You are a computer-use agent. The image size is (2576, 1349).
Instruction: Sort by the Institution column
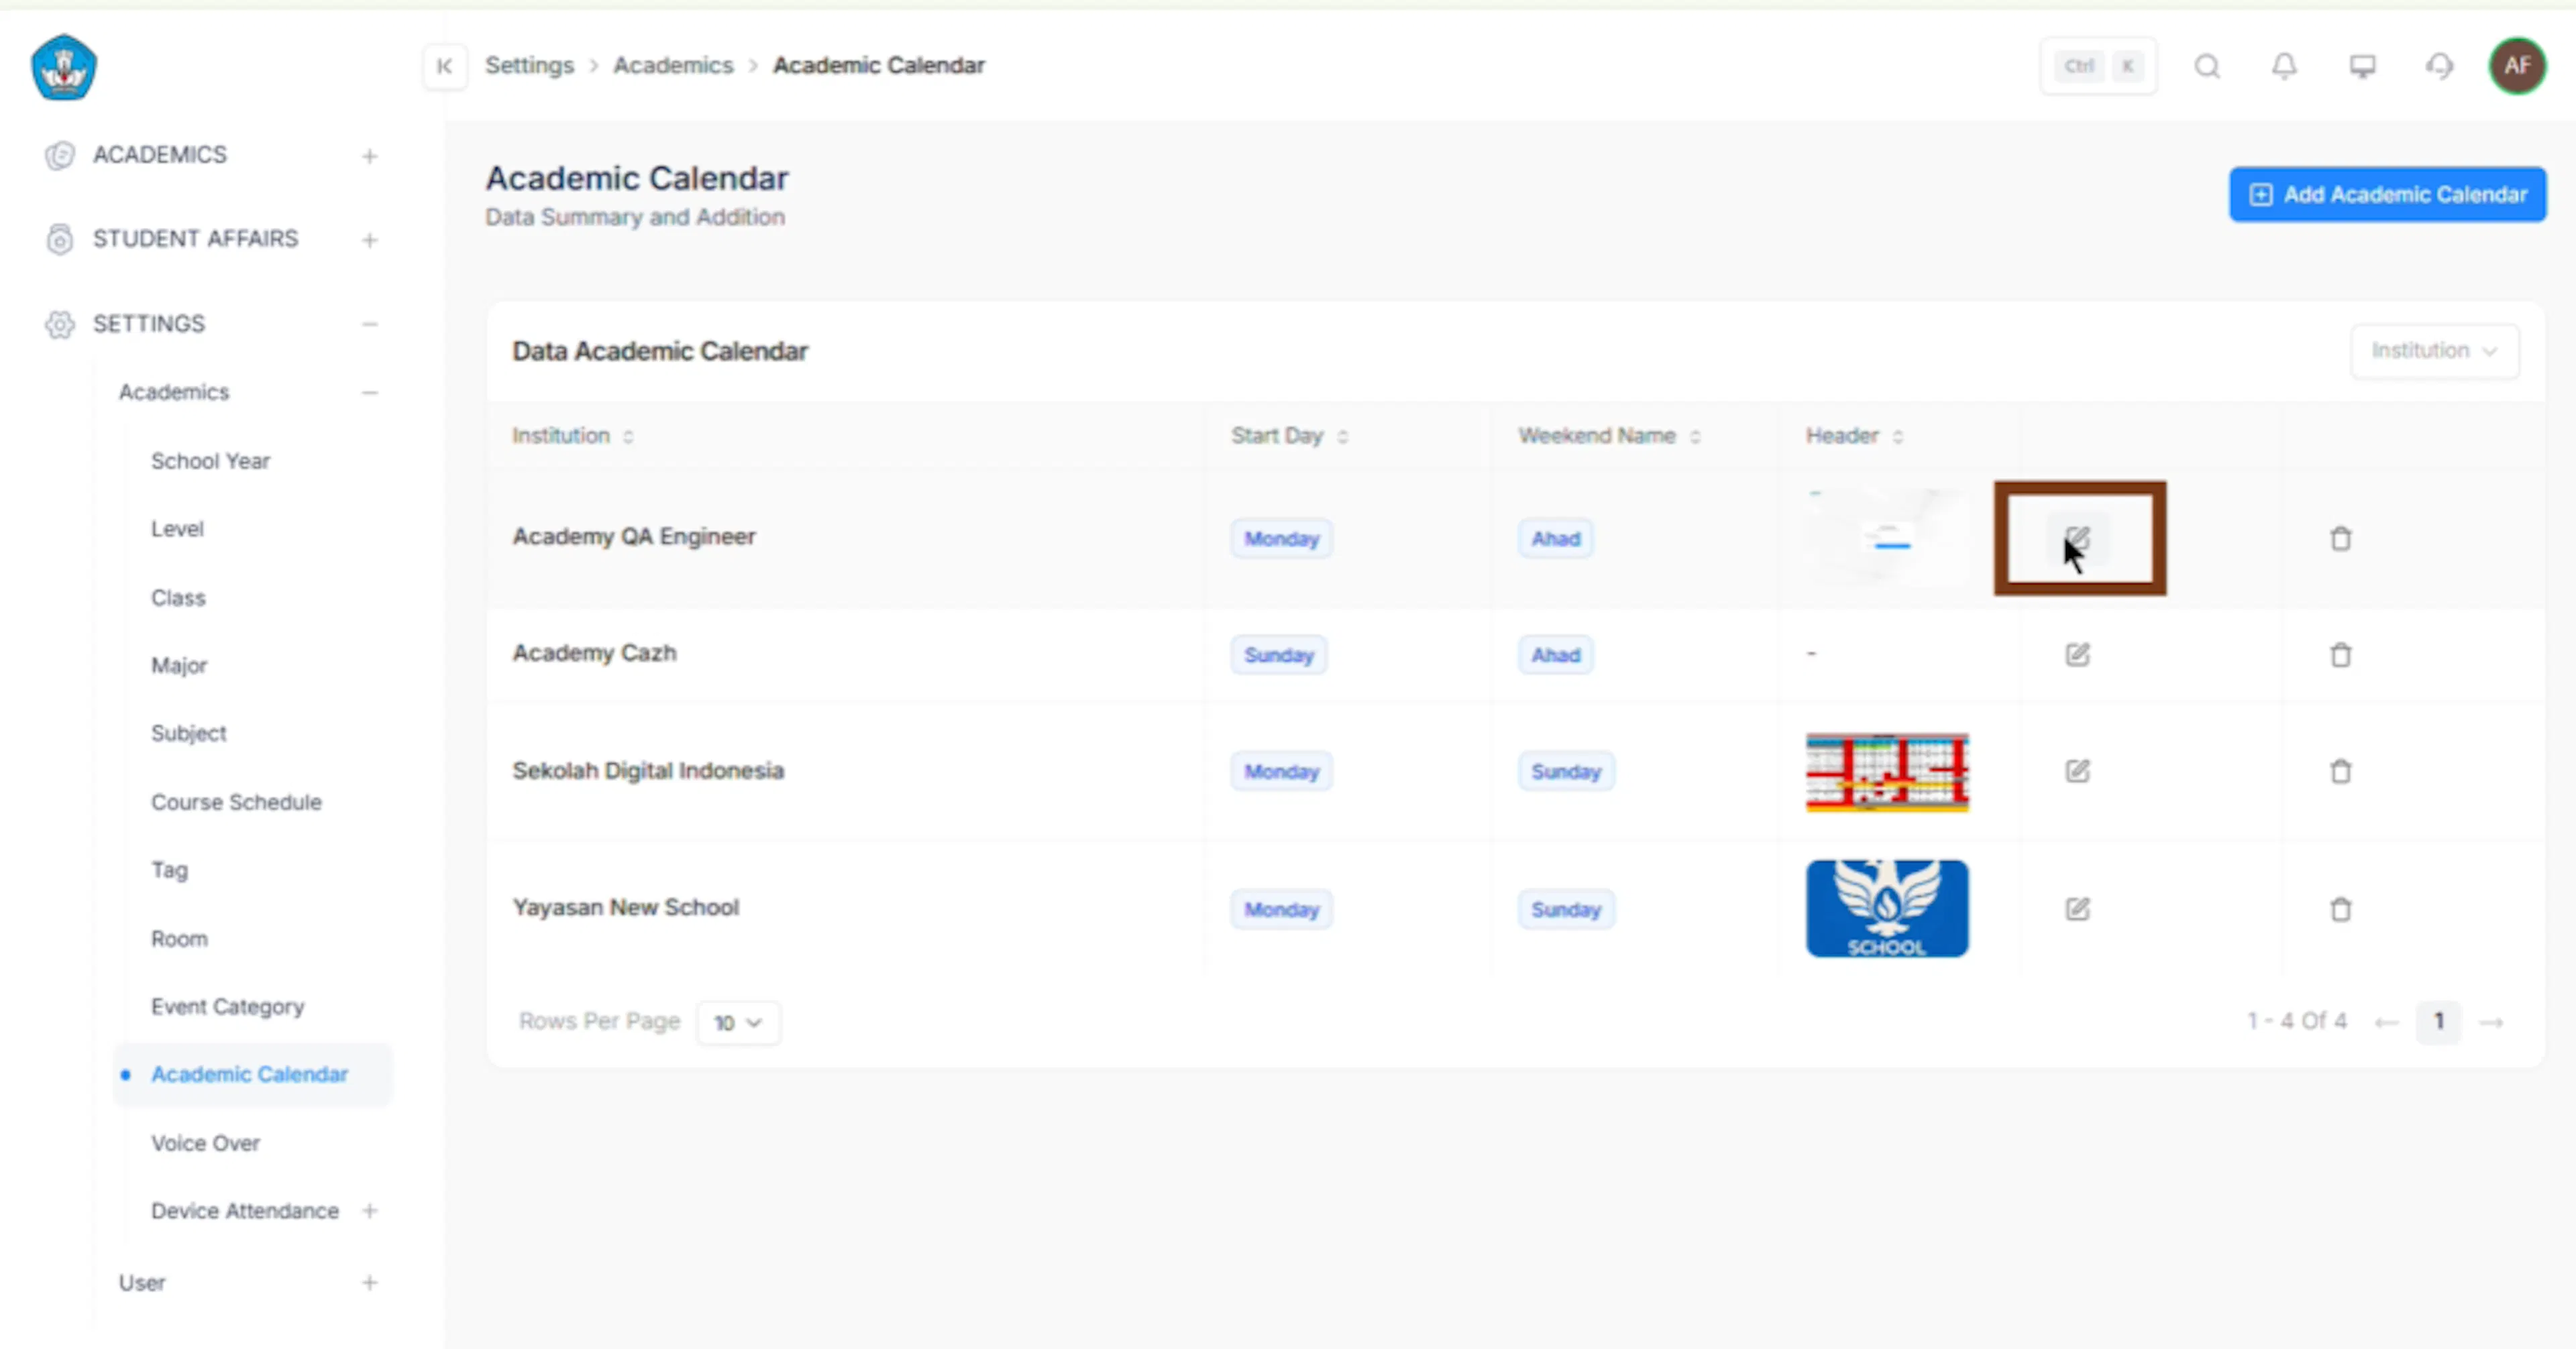point(628,436)
